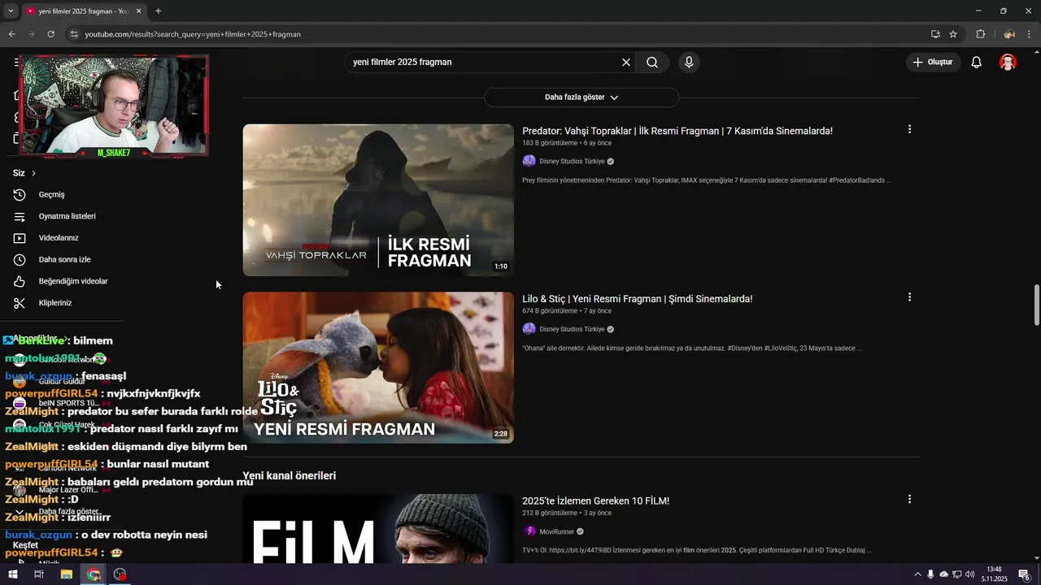Screen dimensions: 1041x585
Task: Run search with the magnifier button
Action: (x=652, y=63)
